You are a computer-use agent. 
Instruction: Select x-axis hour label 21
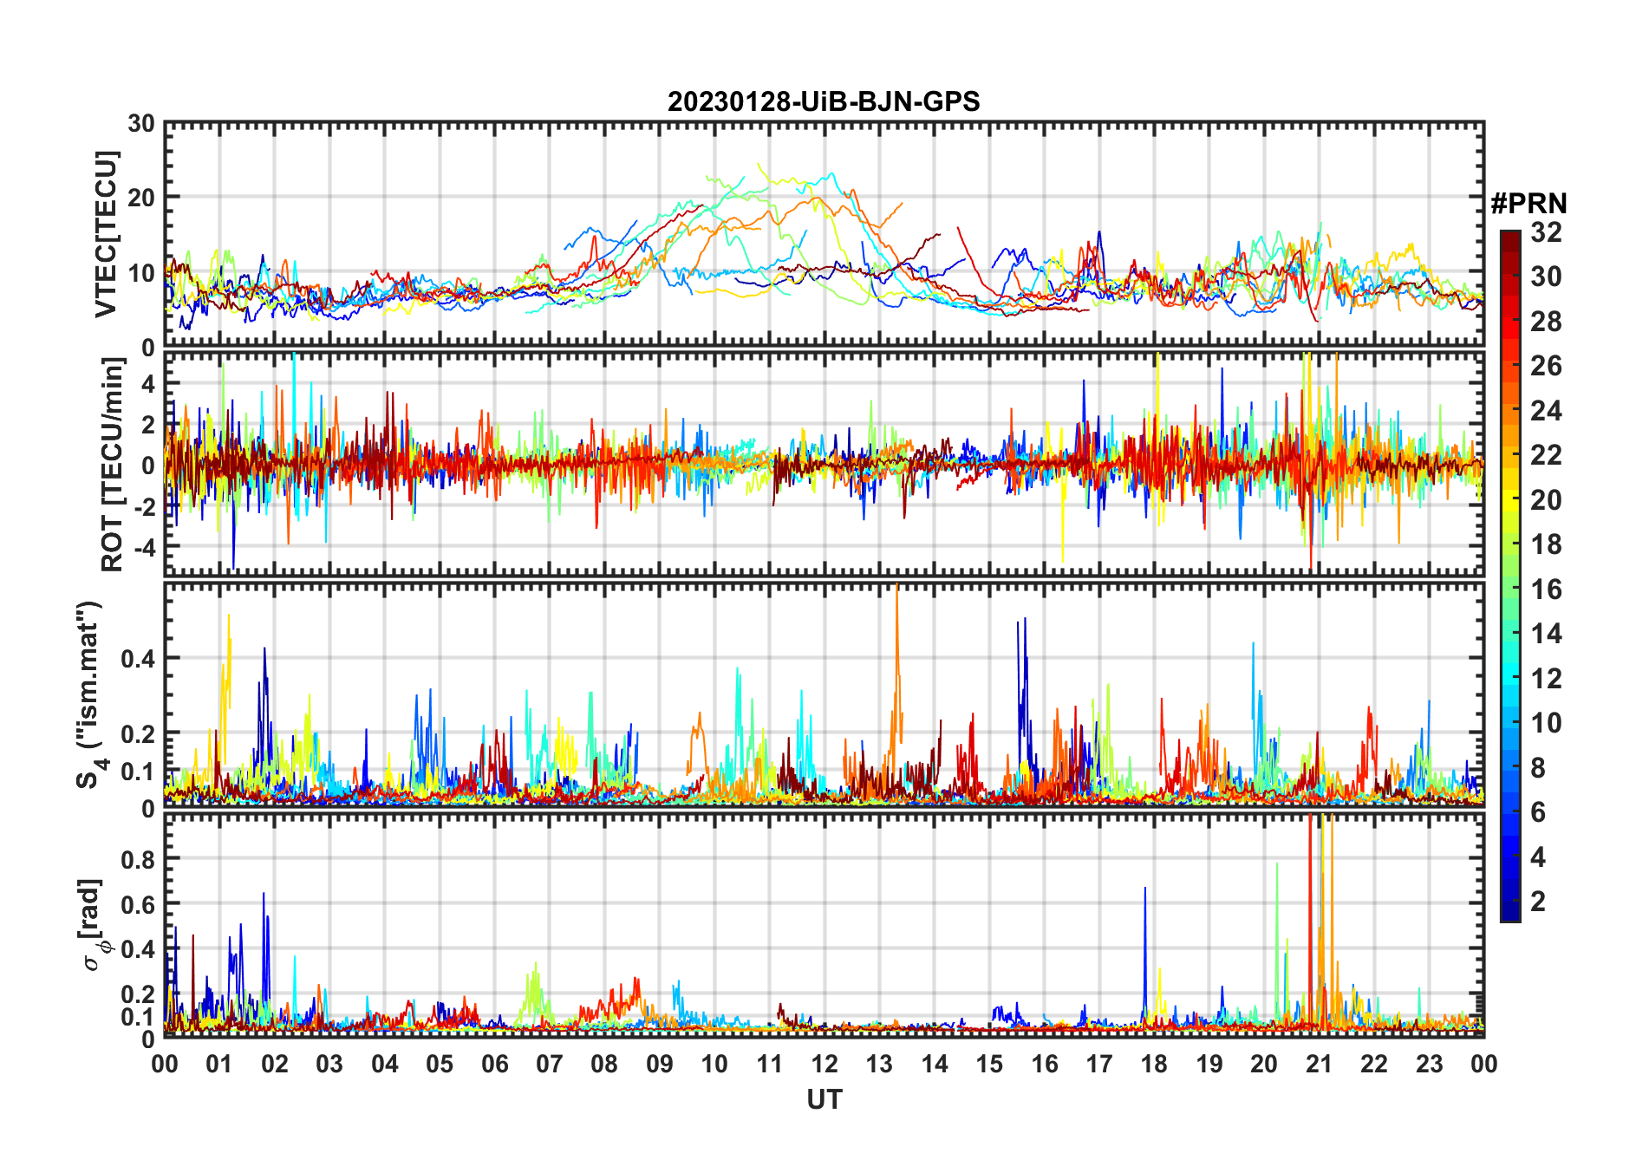pos(1319,1065)
